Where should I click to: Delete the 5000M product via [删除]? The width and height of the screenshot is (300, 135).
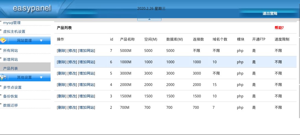tap(61, 51)
